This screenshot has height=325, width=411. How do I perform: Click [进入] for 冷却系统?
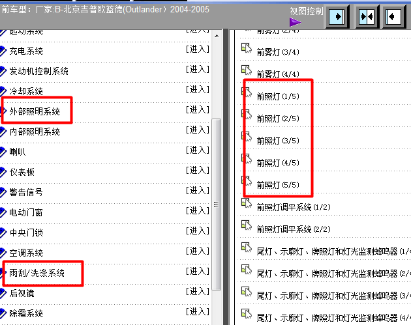coord(198,89)
